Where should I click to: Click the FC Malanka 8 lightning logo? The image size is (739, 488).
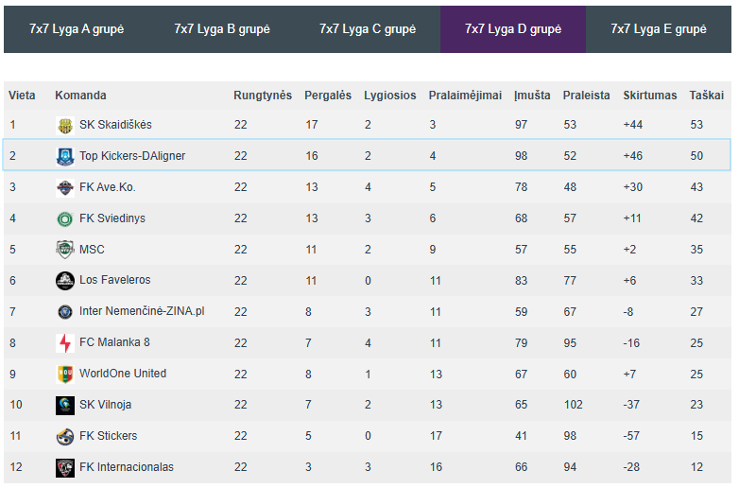point(65,343)
